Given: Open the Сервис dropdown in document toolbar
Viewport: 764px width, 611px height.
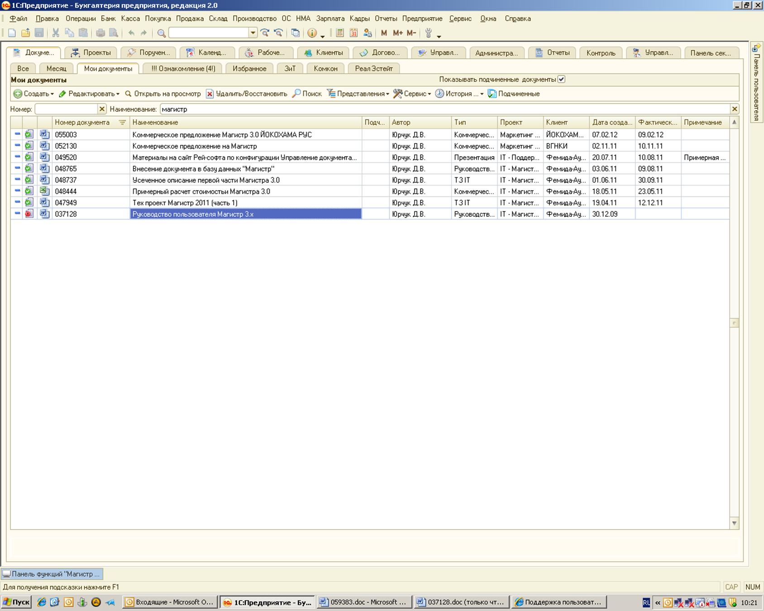Looking at the screenshot, I should [x=429, y=94].
